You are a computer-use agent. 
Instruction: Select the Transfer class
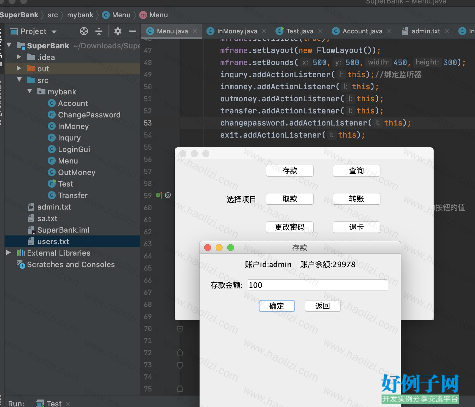(68, 195)
